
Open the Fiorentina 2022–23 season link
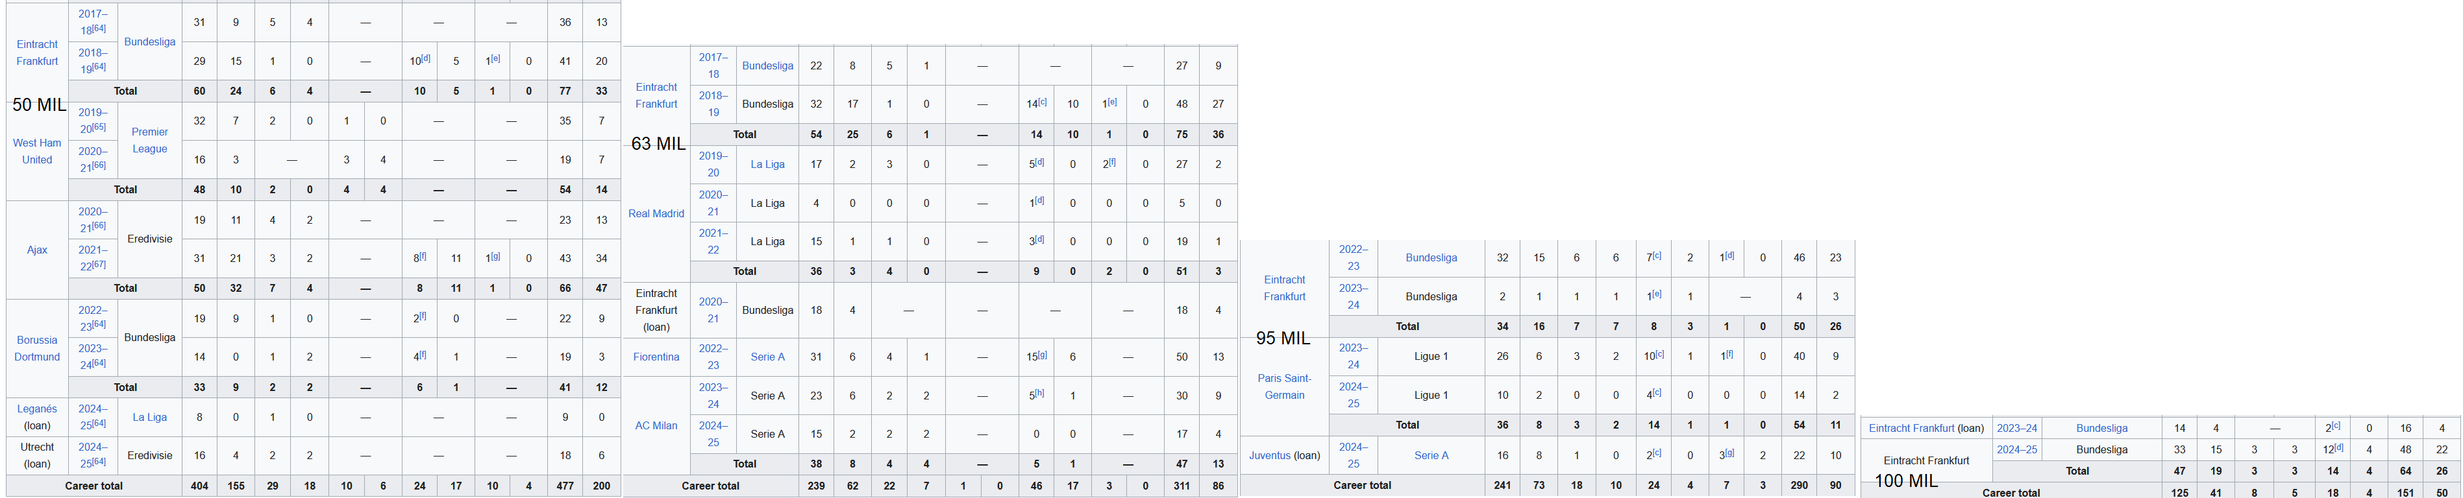[713, 357]
